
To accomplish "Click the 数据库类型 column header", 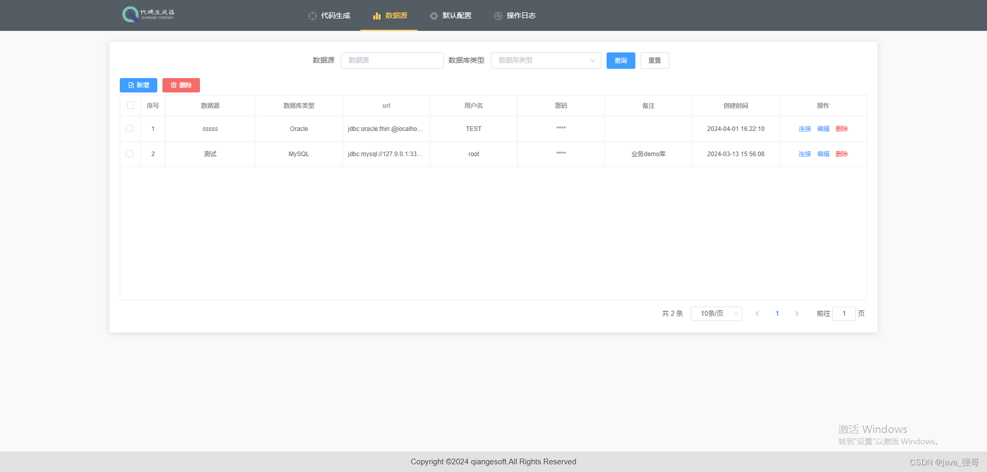I will tap(299, 106).
